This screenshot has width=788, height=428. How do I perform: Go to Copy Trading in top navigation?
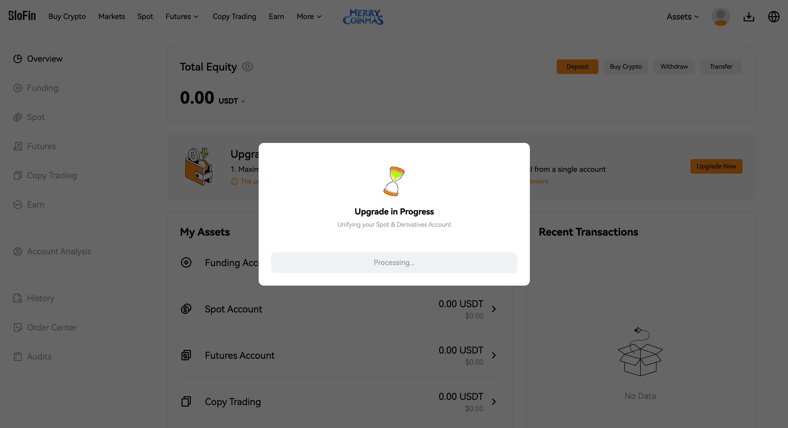tap(234, 16)
